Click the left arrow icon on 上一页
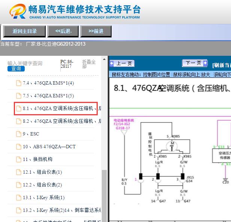 [x=112, y=64]
